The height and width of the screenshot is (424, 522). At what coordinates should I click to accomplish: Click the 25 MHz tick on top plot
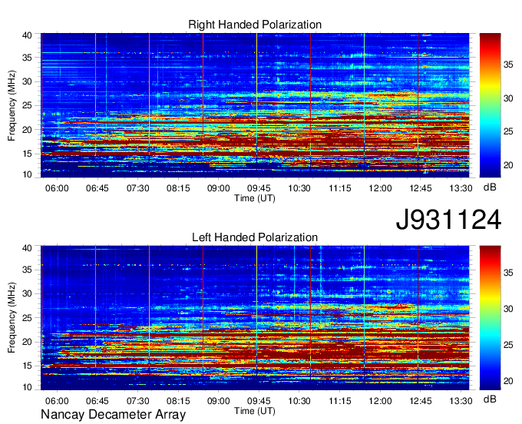[27, 105]
